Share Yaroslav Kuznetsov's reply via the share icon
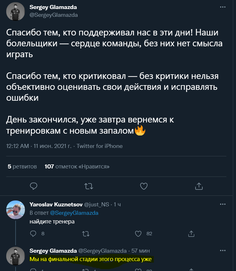236x271 pixels. click(x=191, y=233)
